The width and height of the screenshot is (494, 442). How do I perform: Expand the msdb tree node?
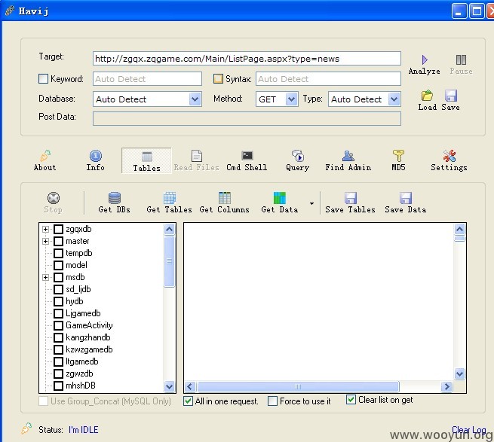coord(46,277)
